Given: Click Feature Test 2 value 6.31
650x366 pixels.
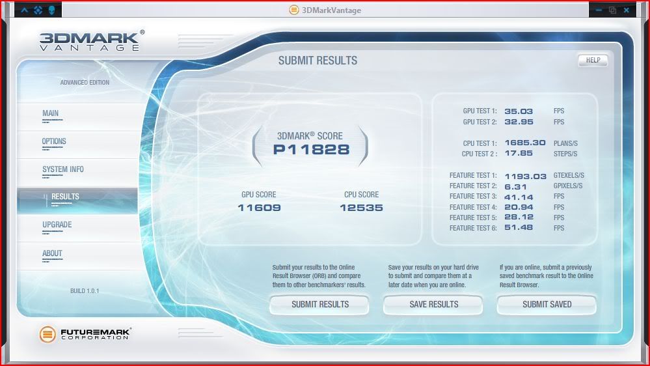Looking at the screenshot, I should tap(516, 187).
